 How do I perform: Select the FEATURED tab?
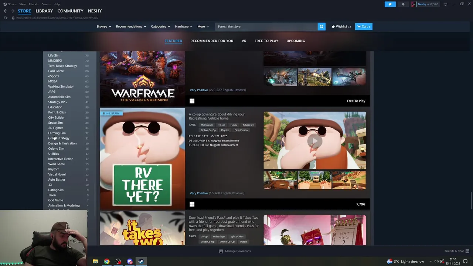[173, 41]
